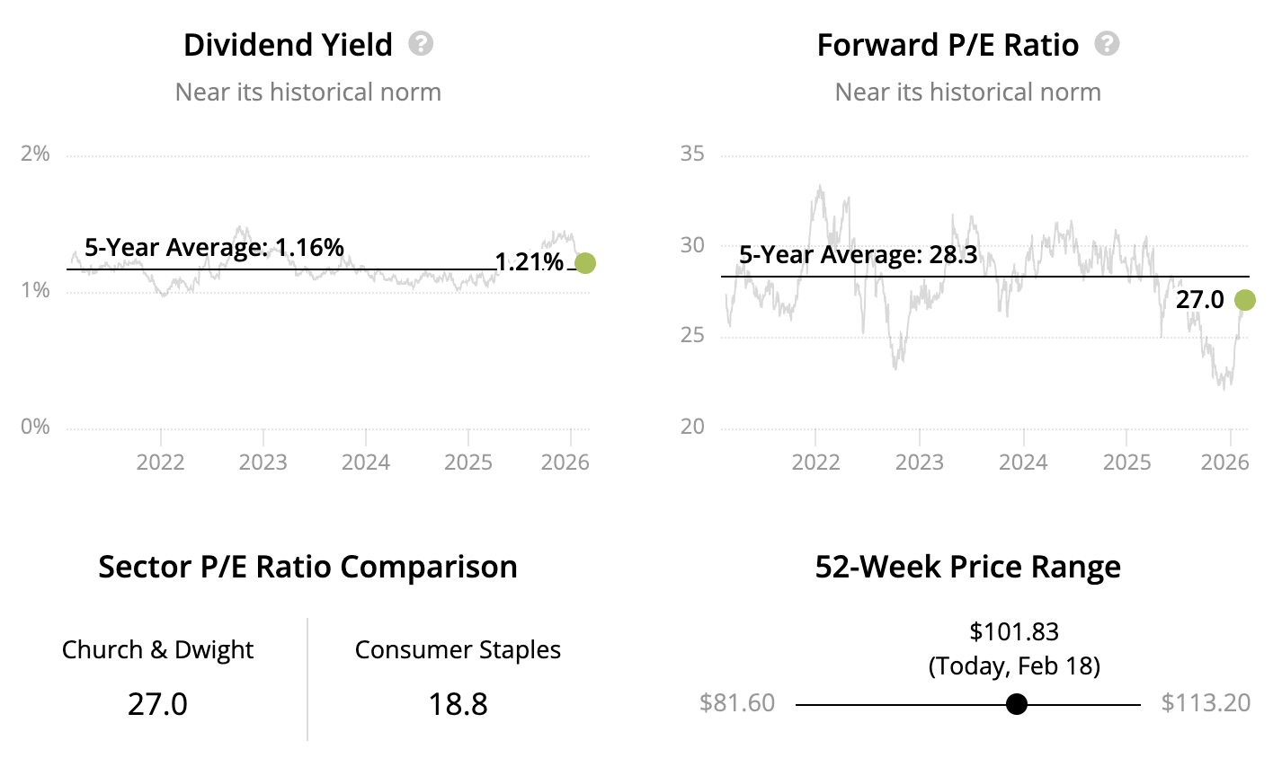The height and width of the screenshot is (758, 1273).
Task: Click green current-value dot on Forward P/E chart
Action: (1245, 300)
